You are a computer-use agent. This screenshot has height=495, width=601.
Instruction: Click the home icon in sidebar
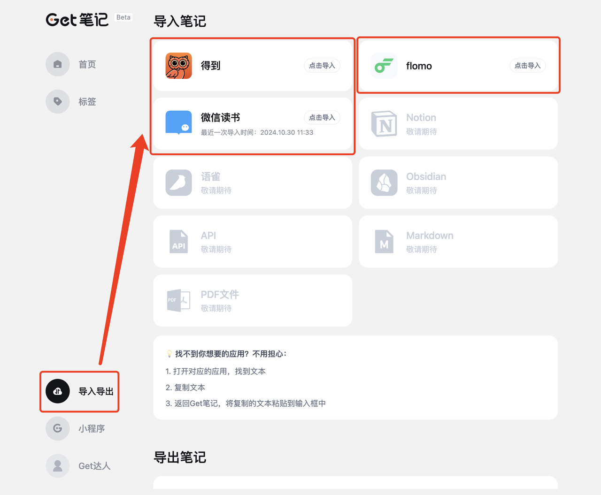click(58, 64)
